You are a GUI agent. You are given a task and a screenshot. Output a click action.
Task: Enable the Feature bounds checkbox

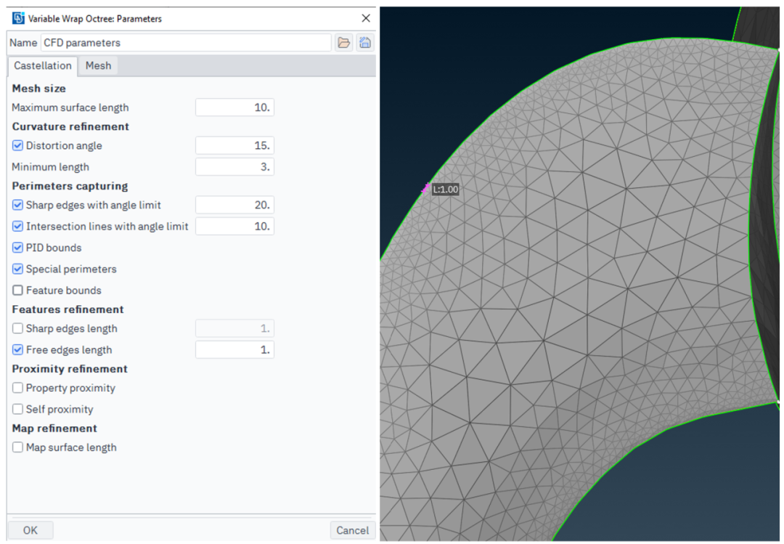pos(18,291)
